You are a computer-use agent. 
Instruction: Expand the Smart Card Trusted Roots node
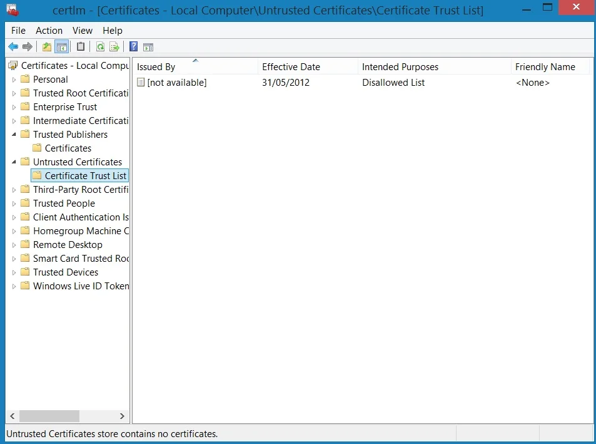(14, 259)
